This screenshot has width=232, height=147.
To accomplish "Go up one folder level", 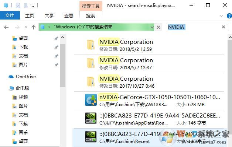I will coord(34,27).
